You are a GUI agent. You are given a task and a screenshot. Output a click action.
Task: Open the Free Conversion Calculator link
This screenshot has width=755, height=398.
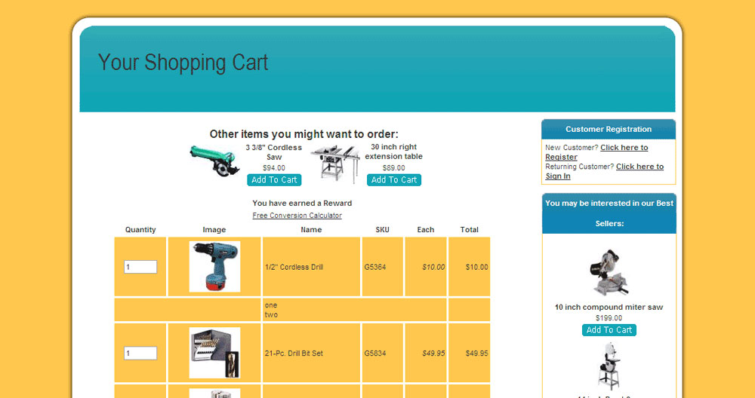(297, 216)
